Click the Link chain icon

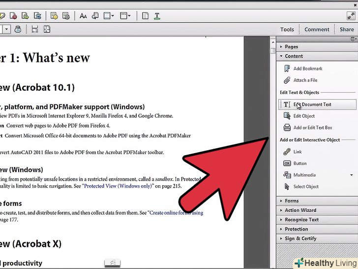[x=287, y=152]
